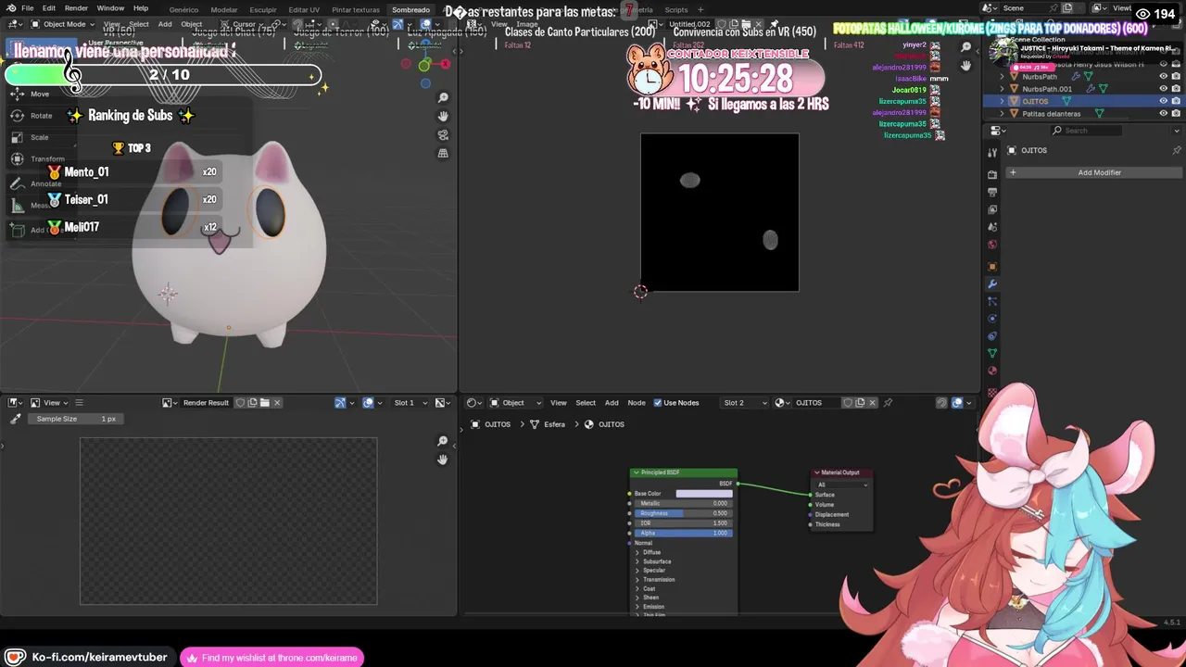Hide OJITOS object with eye icon
Viewport: 1186px width, 667px height.
[x=1164, y=101]
